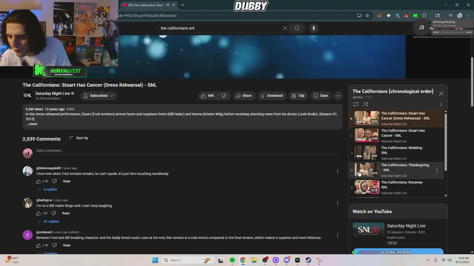Click the seek bar of the Nothing Playing widget
The height and width of the screenshot is (266, 474).
(453, 32)
